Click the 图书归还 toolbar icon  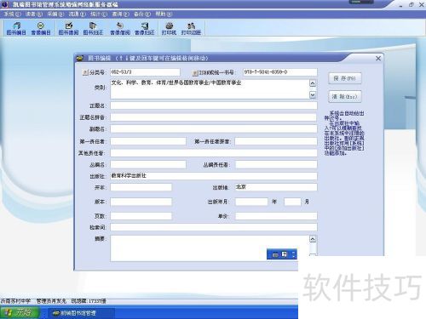point(93,29)
